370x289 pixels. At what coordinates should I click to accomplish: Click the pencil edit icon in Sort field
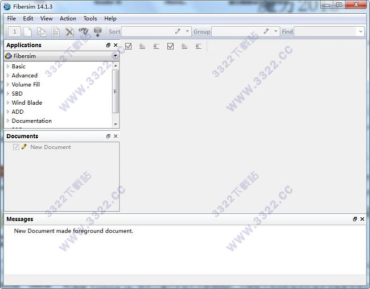click(x=178, y=31)
